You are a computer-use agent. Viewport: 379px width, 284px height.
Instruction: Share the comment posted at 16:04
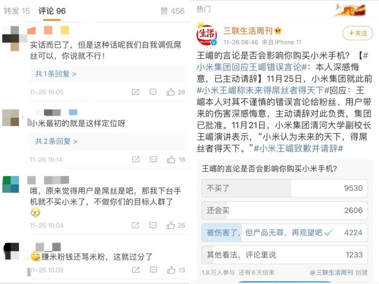tap(135, 225)
